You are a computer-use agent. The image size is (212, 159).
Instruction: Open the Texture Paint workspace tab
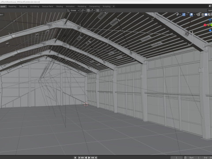tap(47, 7)
